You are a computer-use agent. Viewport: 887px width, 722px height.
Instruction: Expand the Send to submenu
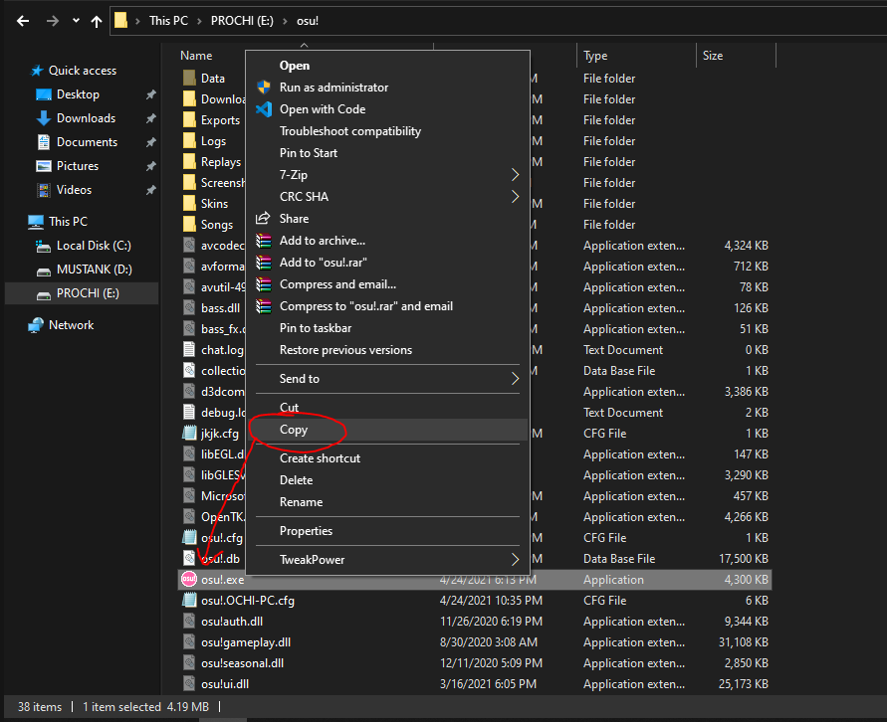point(387,379)
